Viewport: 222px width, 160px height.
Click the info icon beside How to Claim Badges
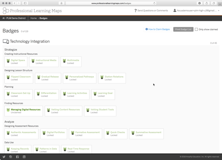click(x=147, y=29)
